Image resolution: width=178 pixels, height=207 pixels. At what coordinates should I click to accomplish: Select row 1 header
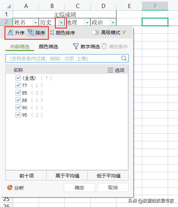point(6,14)
